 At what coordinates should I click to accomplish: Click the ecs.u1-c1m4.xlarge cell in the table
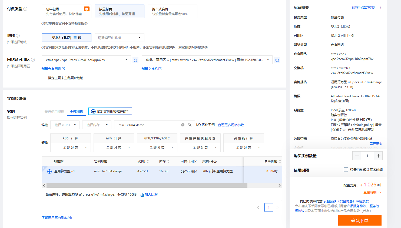pos(108,171)
